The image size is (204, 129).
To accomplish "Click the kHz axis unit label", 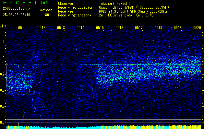I will click(x=3, y=26).
